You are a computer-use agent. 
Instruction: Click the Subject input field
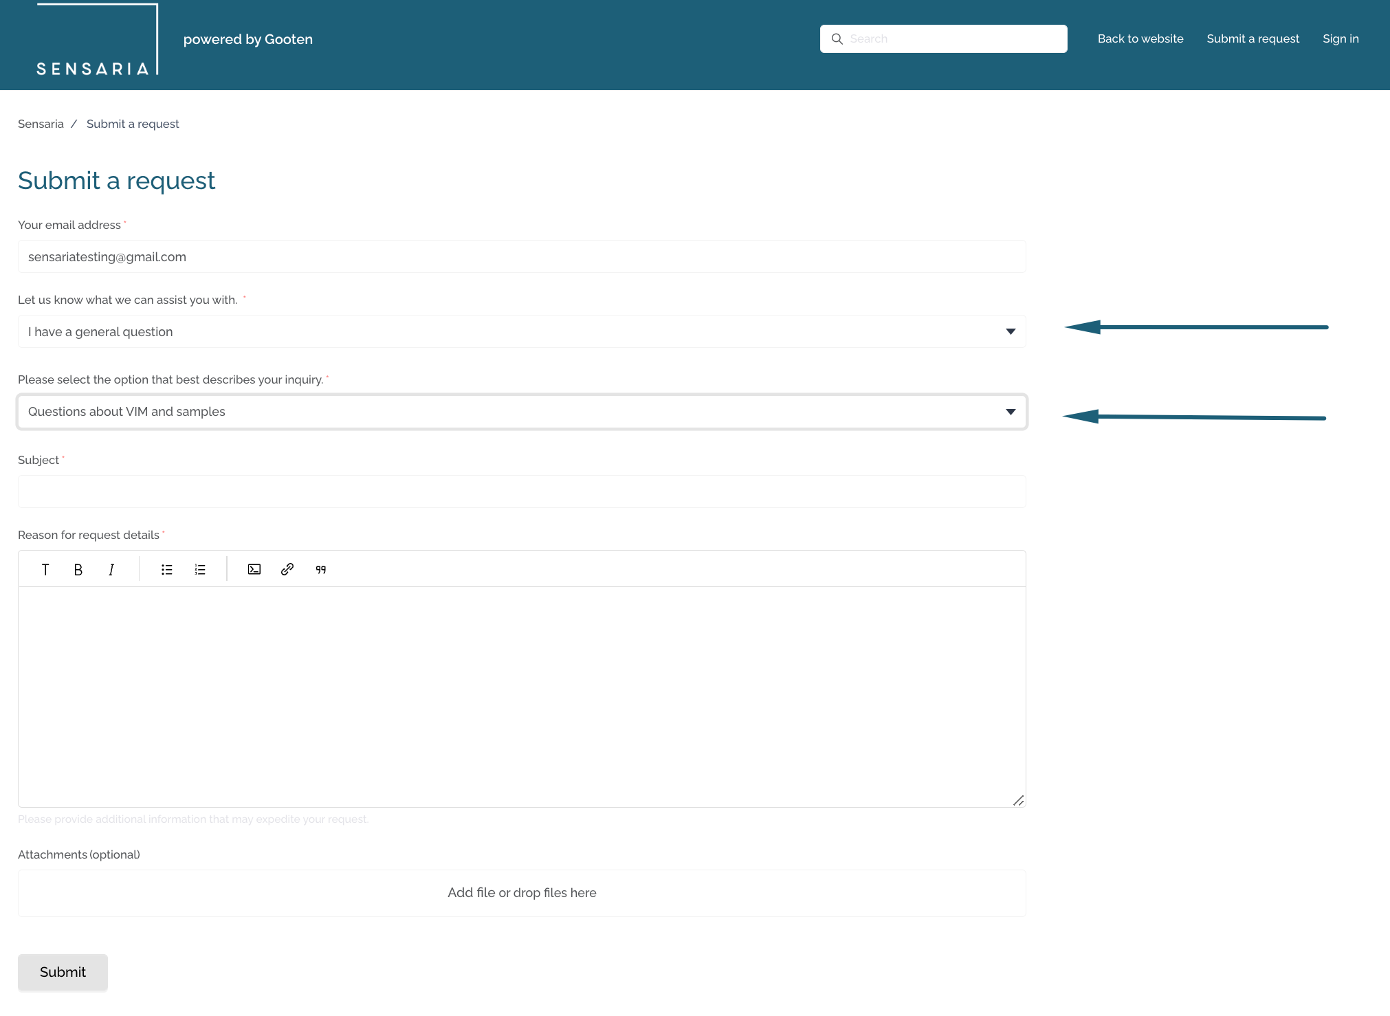(x=522, y=492)
